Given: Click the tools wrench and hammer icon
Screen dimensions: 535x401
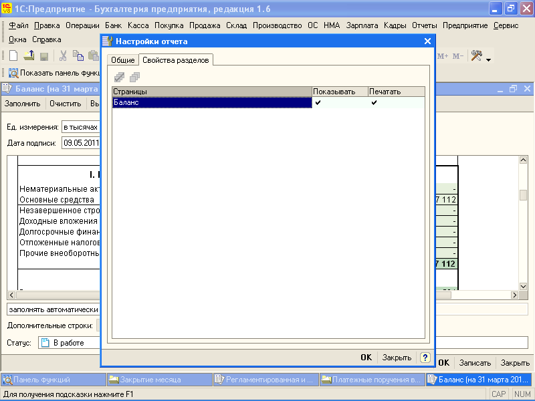Looking at the screenshot, I should (x=476, y=55).
